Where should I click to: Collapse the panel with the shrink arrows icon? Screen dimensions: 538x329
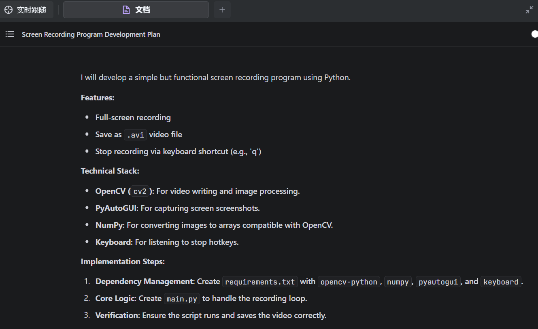click(529, 10)
